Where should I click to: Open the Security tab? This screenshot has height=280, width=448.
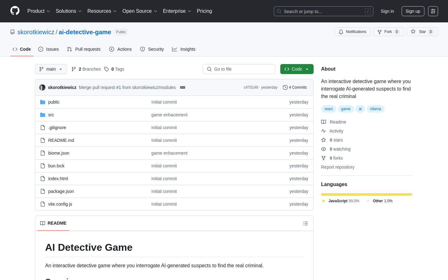point(152,49)
